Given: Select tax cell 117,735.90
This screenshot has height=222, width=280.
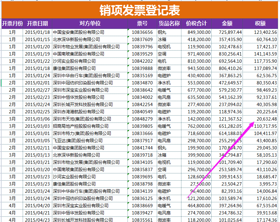Looking at the screenshot, I should [260, 61].
